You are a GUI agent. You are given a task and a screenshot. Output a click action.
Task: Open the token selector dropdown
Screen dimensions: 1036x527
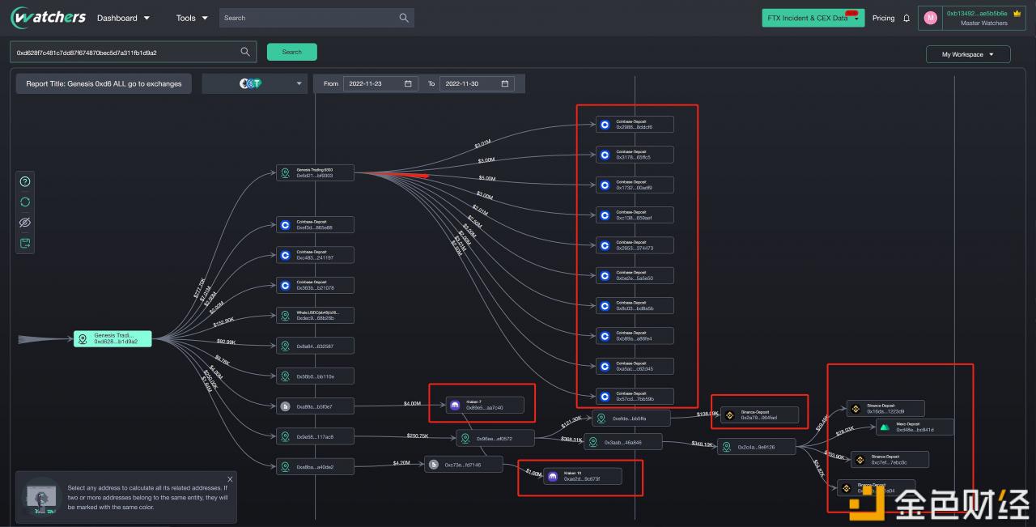tap(254, 83)
